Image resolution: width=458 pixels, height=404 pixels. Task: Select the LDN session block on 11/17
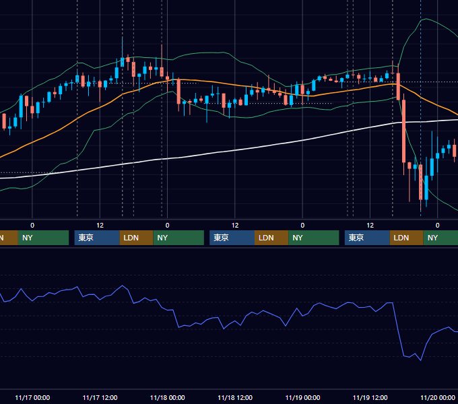click(137, 238)
